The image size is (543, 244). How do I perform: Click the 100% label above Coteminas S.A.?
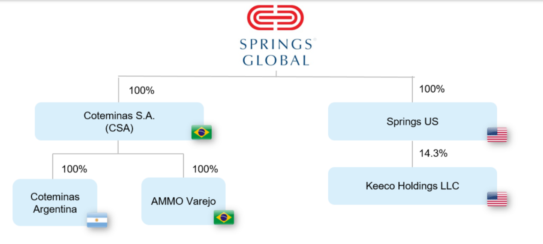141,91
